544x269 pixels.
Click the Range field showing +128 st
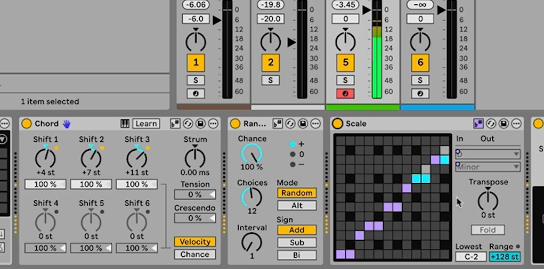(x=505, y=257)
